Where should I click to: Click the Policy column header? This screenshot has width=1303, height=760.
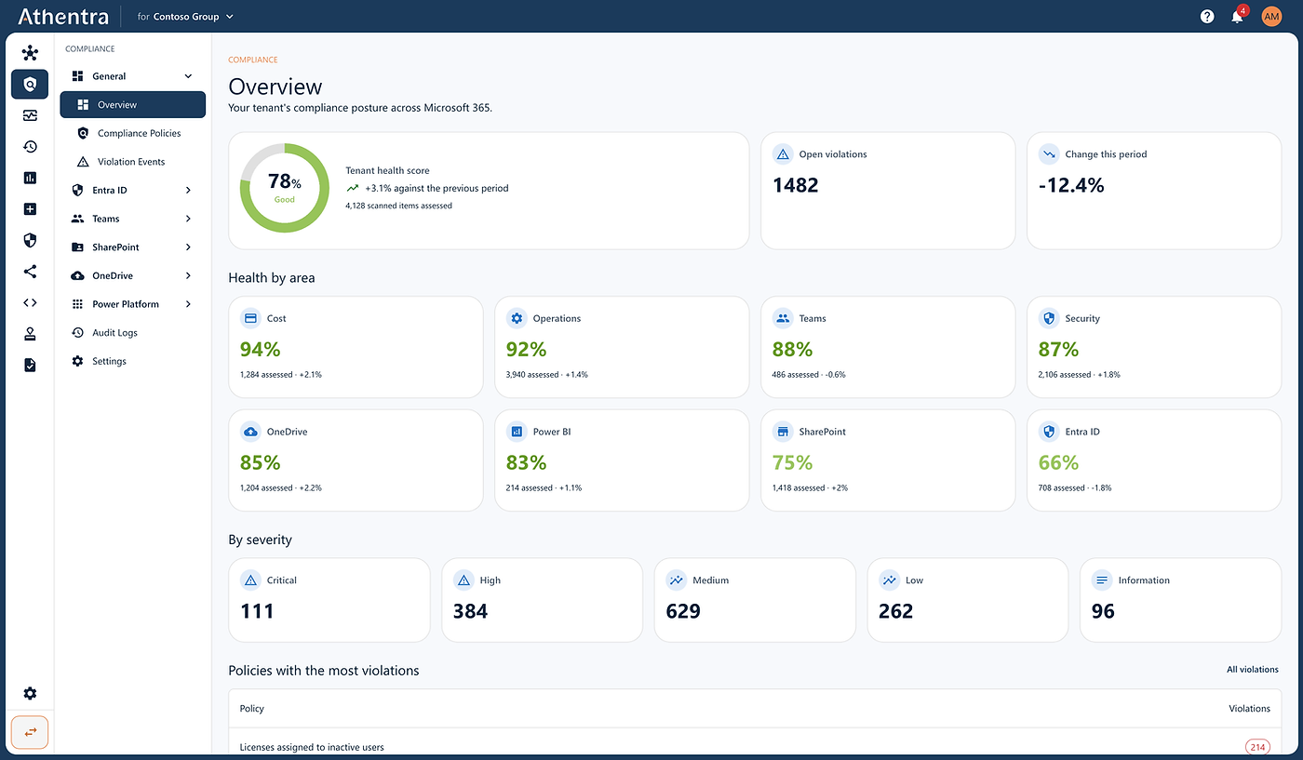click(x=252, y=709)
